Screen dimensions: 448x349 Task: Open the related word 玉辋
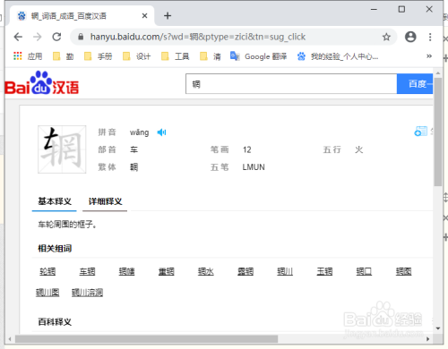tap(324, 271)
